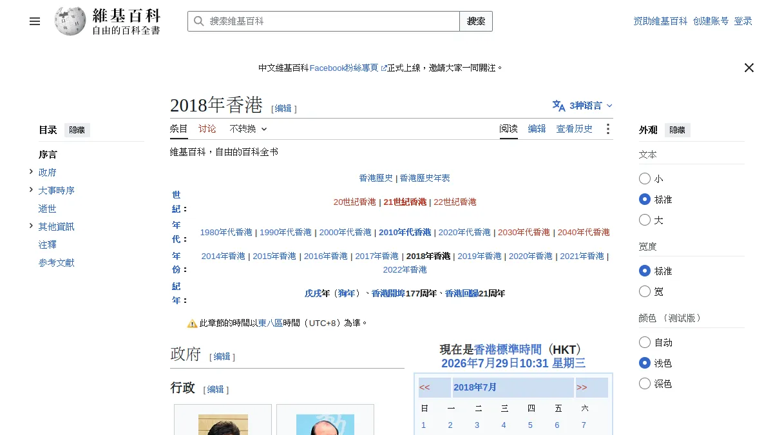The height and width of the screenshot is (435, 773).
Task: Expand 大事時序 section in contents
Action: (x=31, y=189)
